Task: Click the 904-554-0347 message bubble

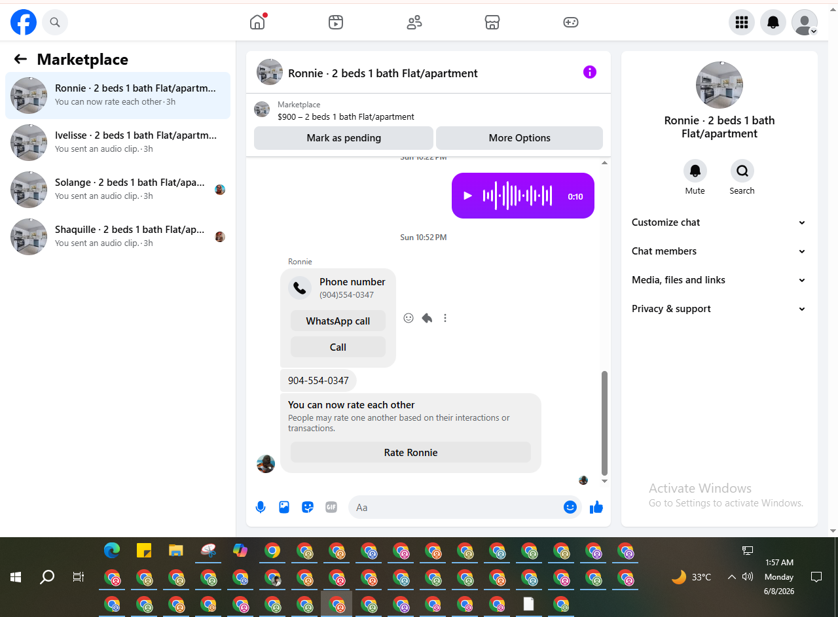Action: [318, 380]
